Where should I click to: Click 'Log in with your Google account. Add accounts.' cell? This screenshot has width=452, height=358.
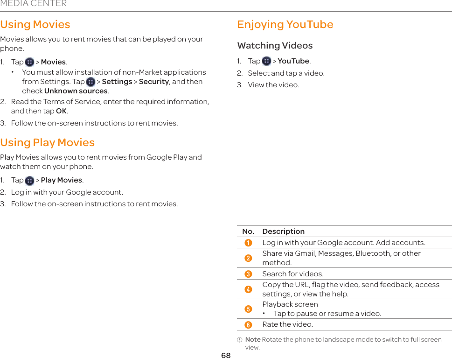click(x=344, y=243)
